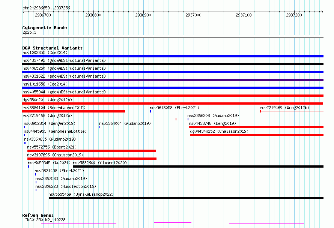Click the 2p25.3 cytoband label
This screenshot has height=228, width=334.
tap(29, 32)
